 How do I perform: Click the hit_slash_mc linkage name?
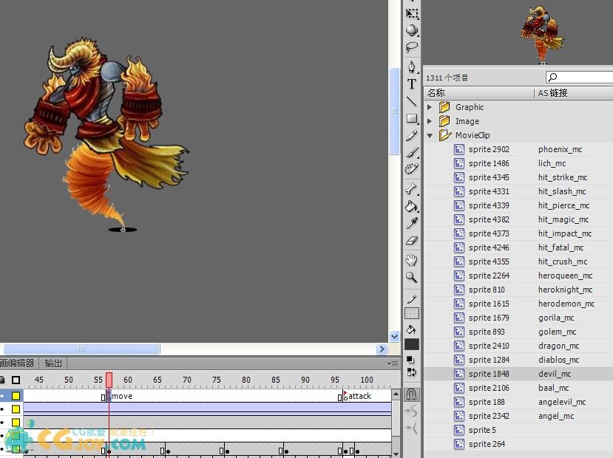tap(562, 191)
